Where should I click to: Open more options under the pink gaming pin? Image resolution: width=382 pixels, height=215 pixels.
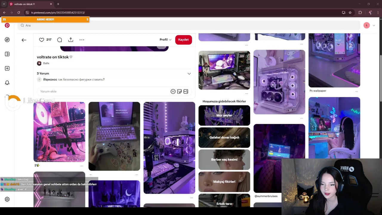tap(81, 165)
